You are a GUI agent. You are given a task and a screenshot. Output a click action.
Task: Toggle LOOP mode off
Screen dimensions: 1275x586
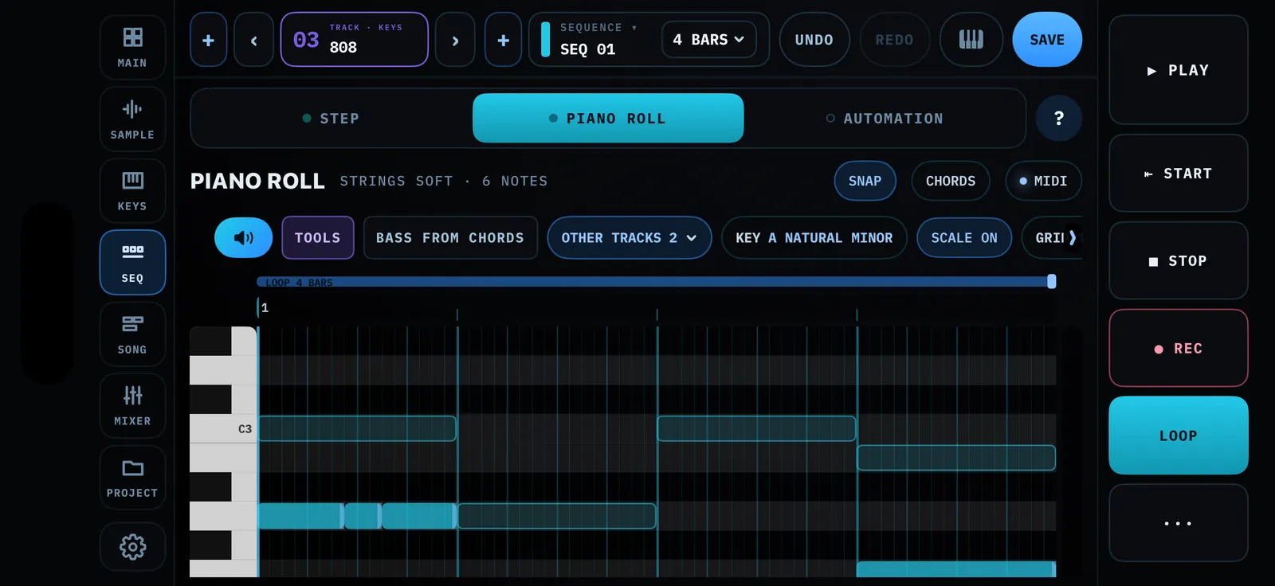[x=1178, y=436]
